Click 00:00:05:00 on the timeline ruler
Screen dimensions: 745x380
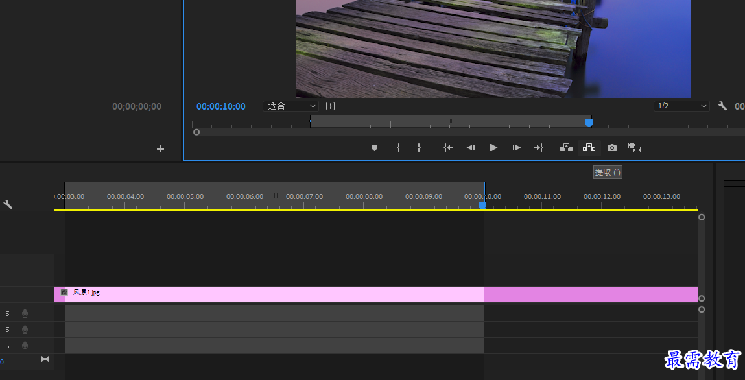pyautogui.click(x=185, y=196)
